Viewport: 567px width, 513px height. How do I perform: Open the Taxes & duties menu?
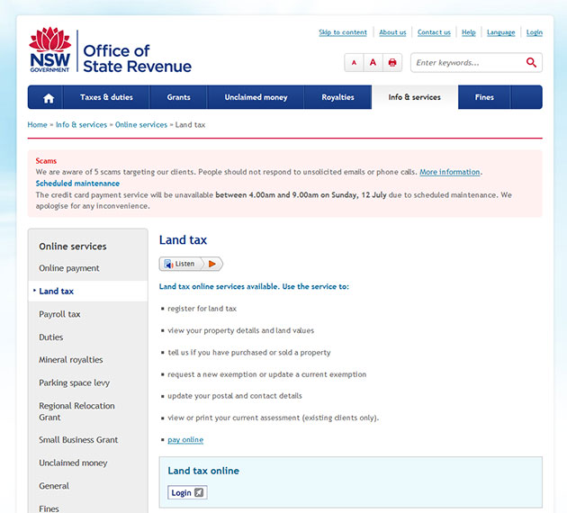[x=106, y=97]
